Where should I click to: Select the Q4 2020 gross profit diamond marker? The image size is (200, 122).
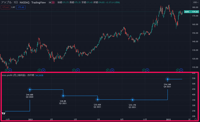[x=30, y=90]
